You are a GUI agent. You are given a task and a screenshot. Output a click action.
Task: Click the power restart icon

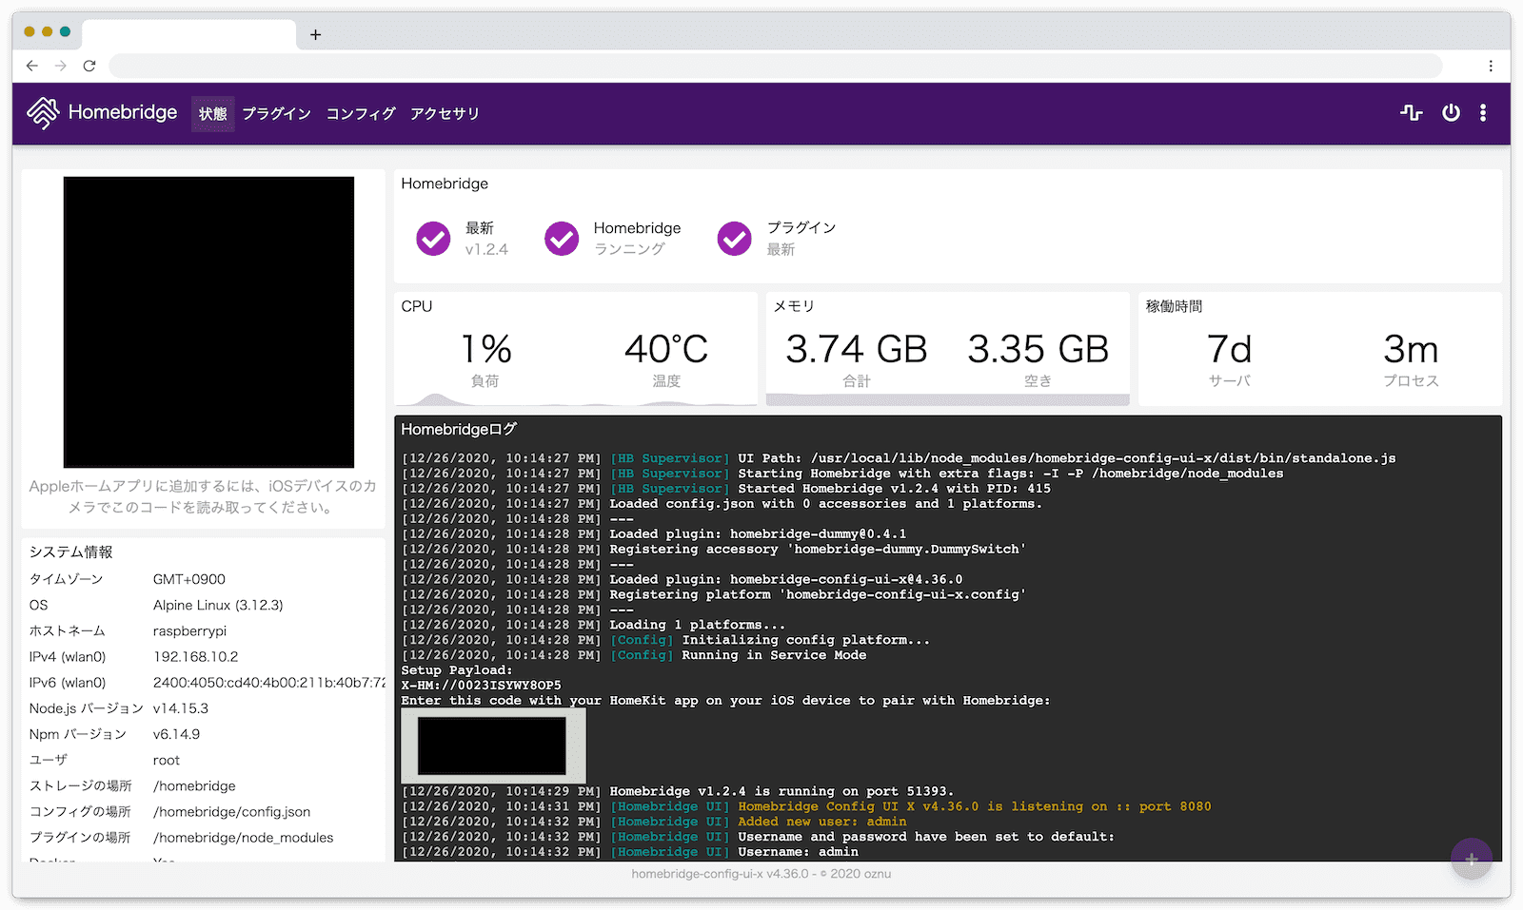[1451, 113]
